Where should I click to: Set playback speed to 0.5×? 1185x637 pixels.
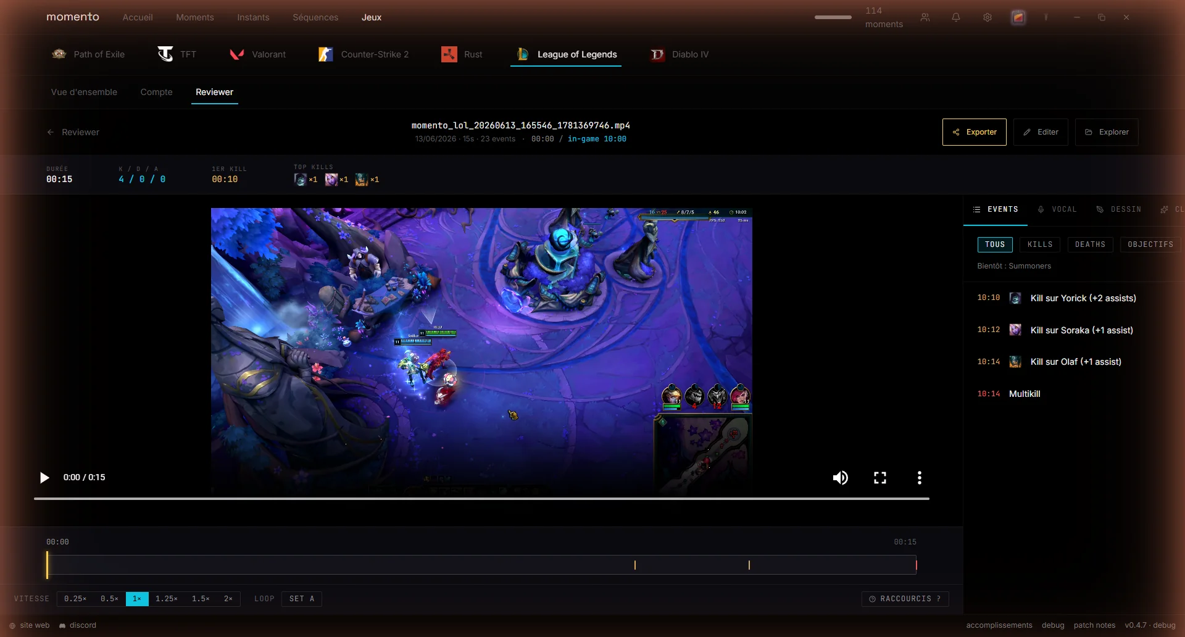click(109, 599)
